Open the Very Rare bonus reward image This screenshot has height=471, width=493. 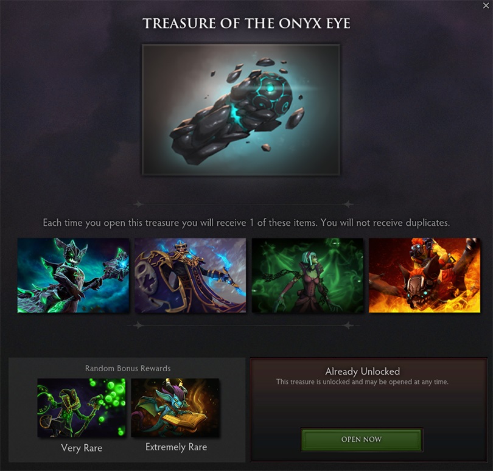click(82, 408)
